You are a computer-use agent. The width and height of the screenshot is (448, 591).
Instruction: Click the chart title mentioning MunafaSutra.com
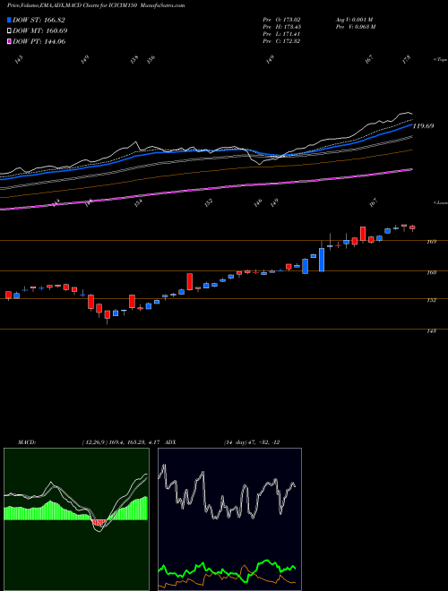96,5
